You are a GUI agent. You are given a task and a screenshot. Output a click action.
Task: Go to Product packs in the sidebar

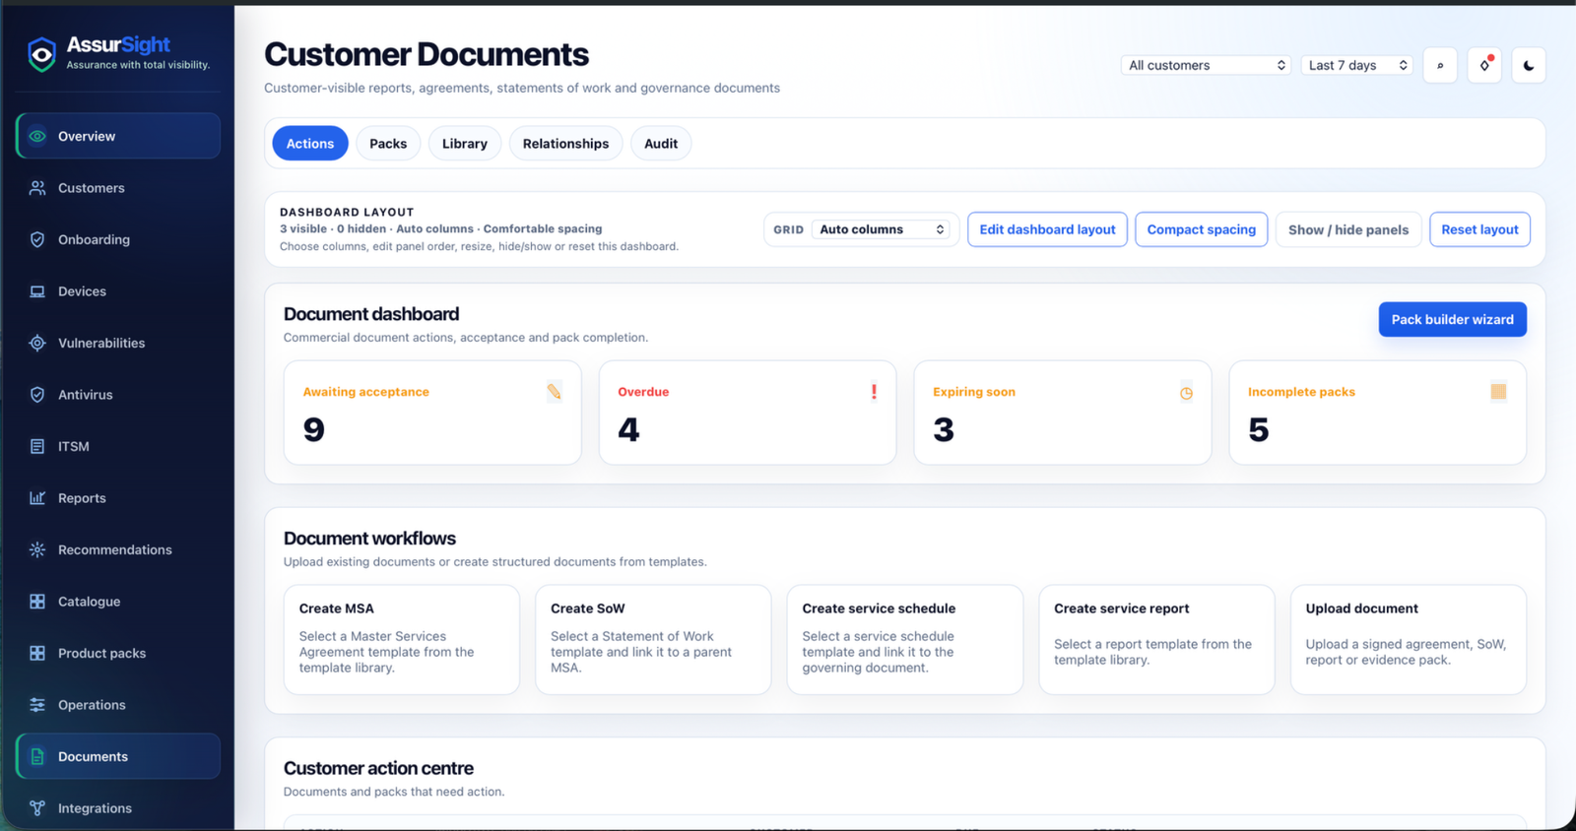pos(118,653)
